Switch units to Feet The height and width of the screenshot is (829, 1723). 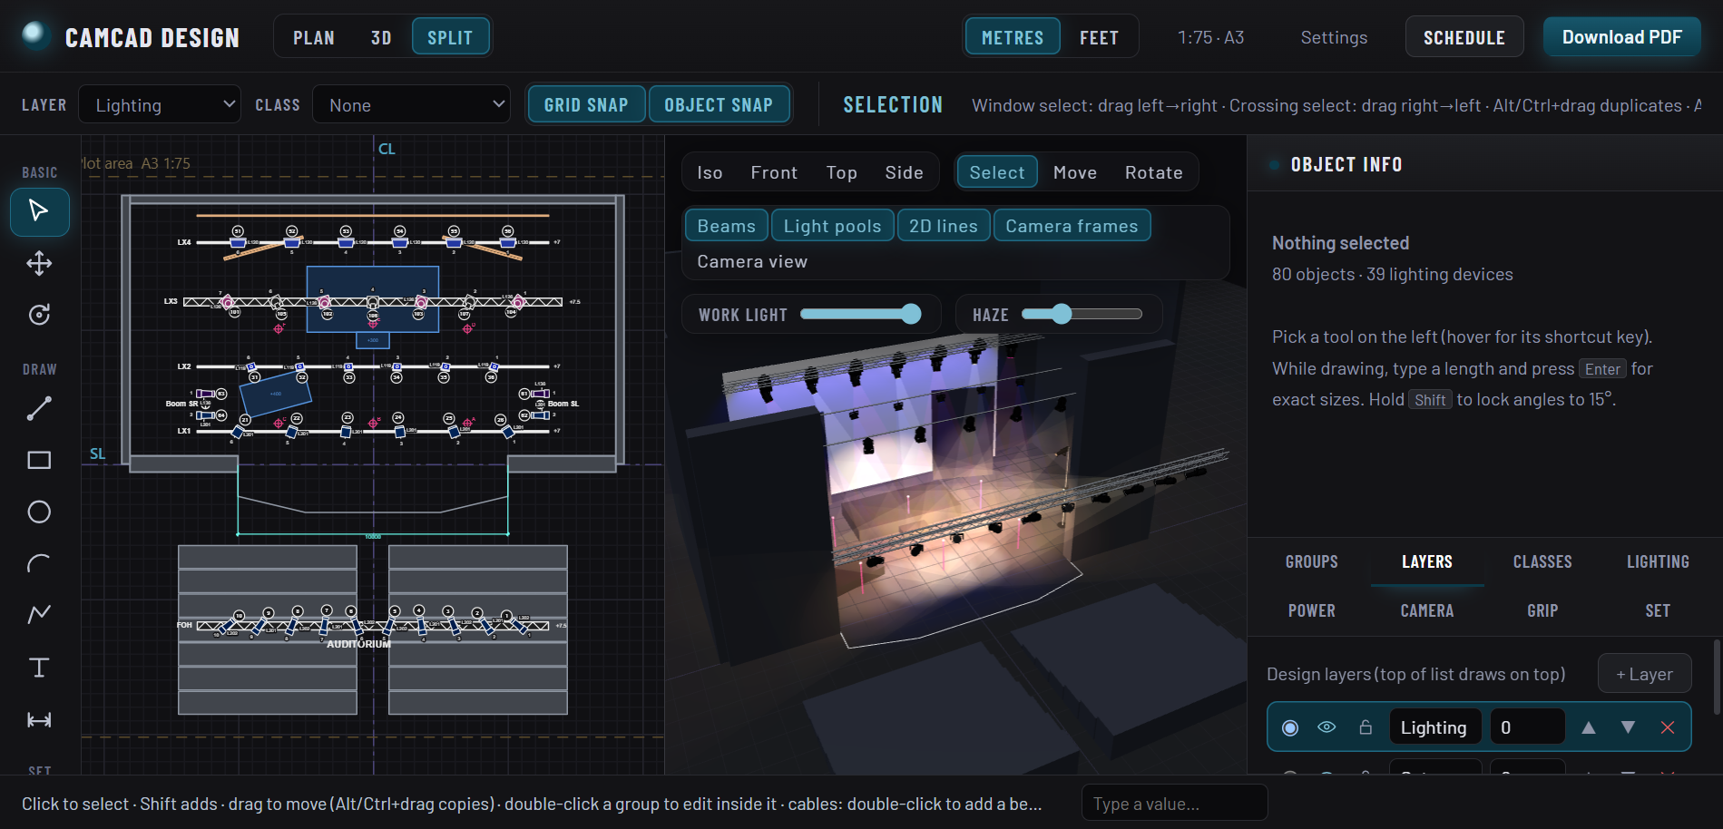pos(1099,37)
